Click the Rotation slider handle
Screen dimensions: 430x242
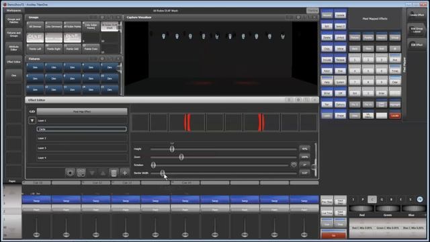[x=153, y=165]
